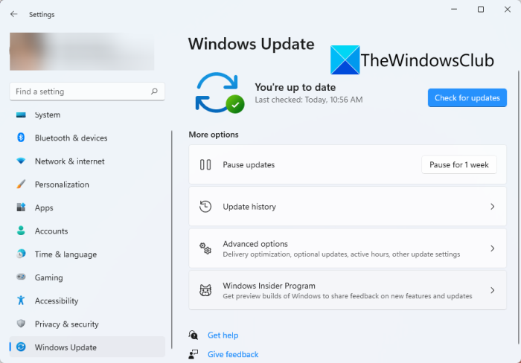Click the System monitor icon in sidebar
The image size is (521, 363).
point(21,115)
